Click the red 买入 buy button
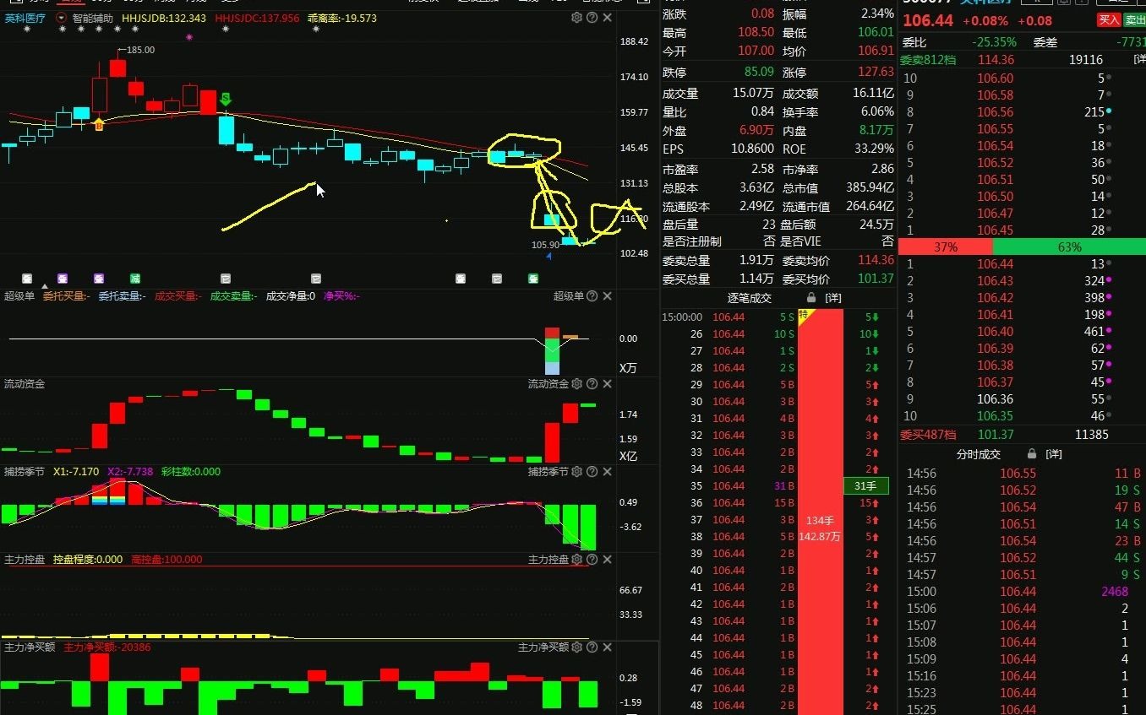The width and height of the screenshot is (1146, 715). [1108, 20]
